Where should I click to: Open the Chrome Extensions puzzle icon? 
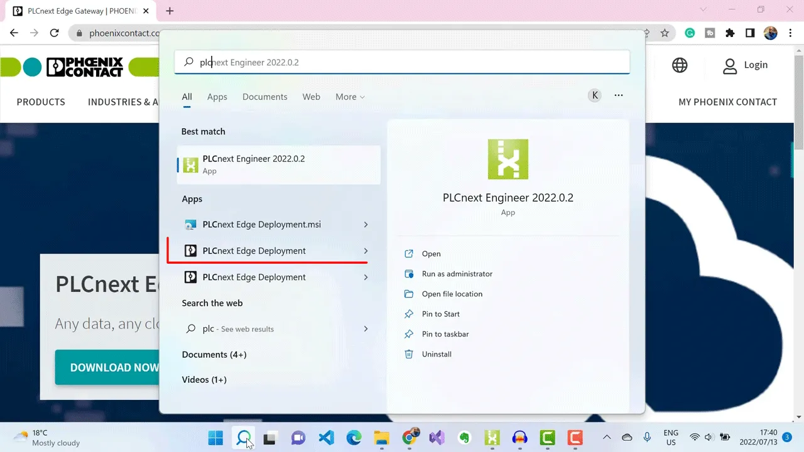(730, 33)
